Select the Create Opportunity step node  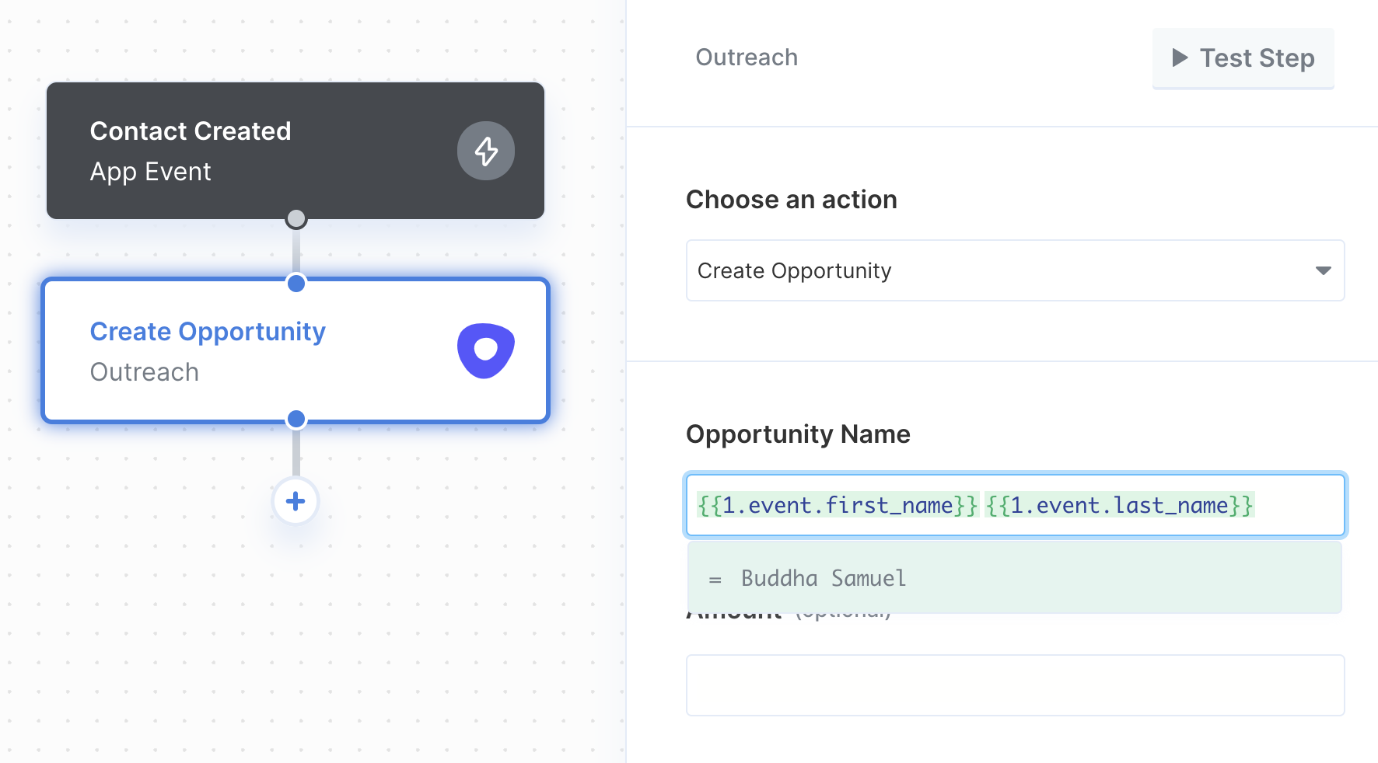(x=296, y=350)
